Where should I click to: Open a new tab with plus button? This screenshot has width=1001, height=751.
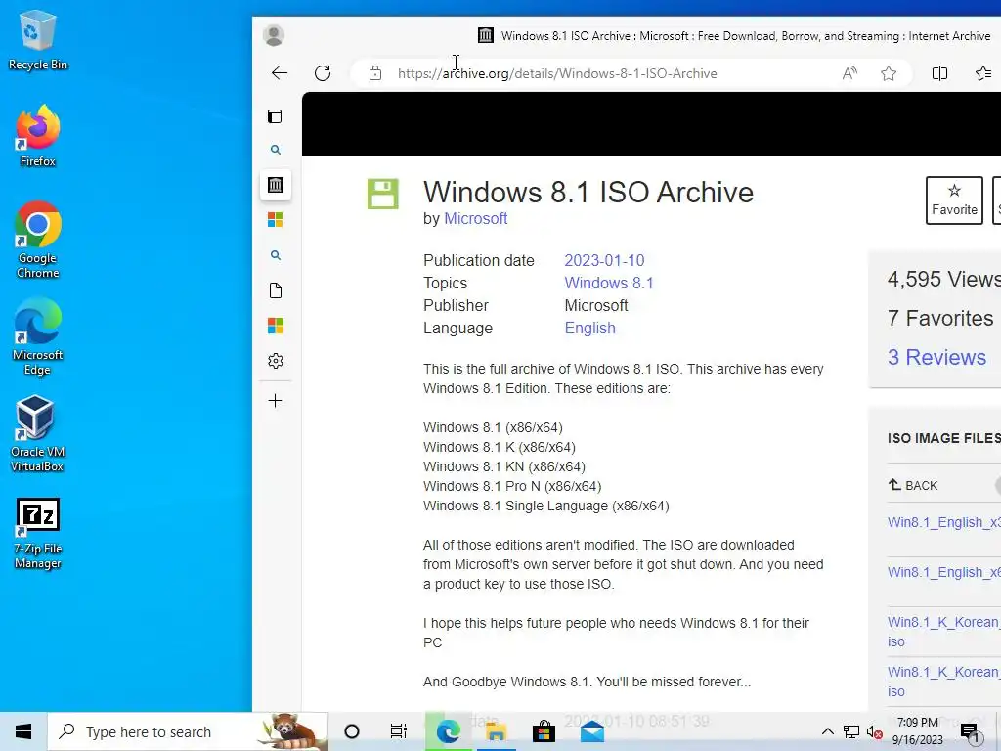[275, 401]
